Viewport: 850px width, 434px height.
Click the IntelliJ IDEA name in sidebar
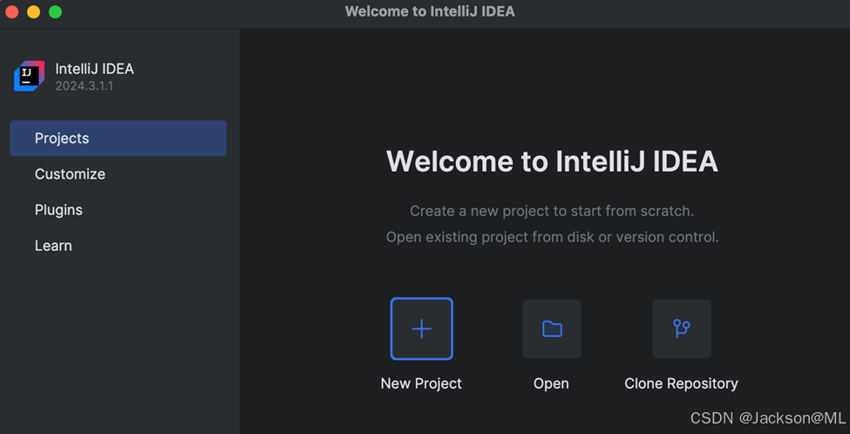(94, 69)
